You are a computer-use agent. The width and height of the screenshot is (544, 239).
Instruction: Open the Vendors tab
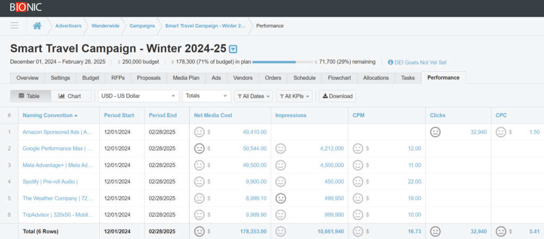coord(243,78)
